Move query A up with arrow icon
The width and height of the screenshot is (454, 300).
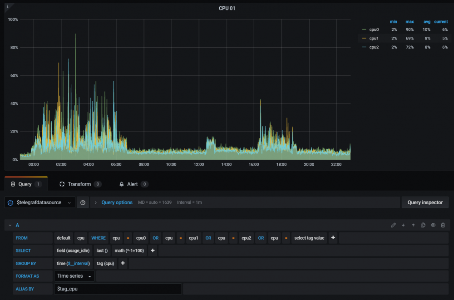coord(413,225)
